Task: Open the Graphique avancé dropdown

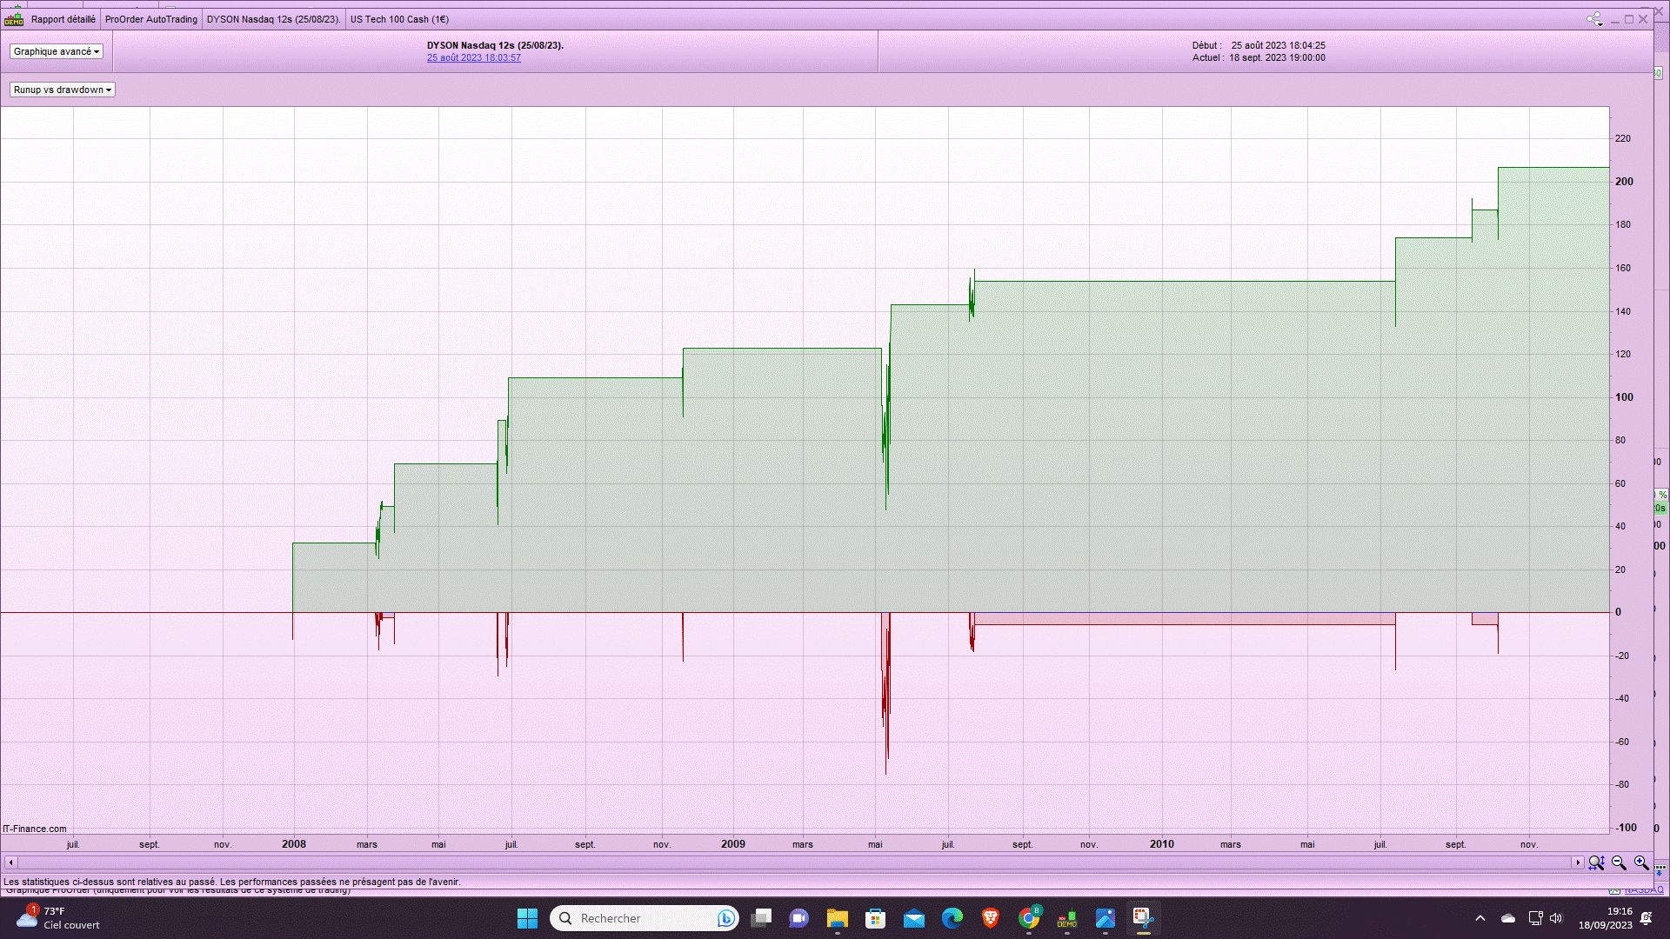Action: (57, 51)
